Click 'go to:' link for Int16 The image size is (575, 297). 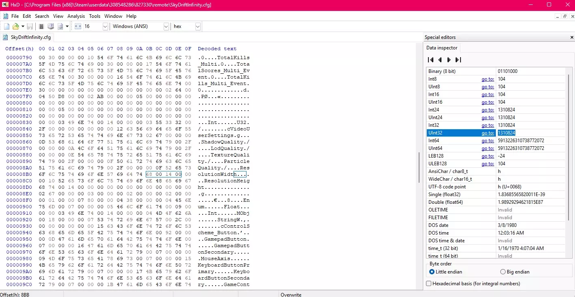click(x=488, y=94)
